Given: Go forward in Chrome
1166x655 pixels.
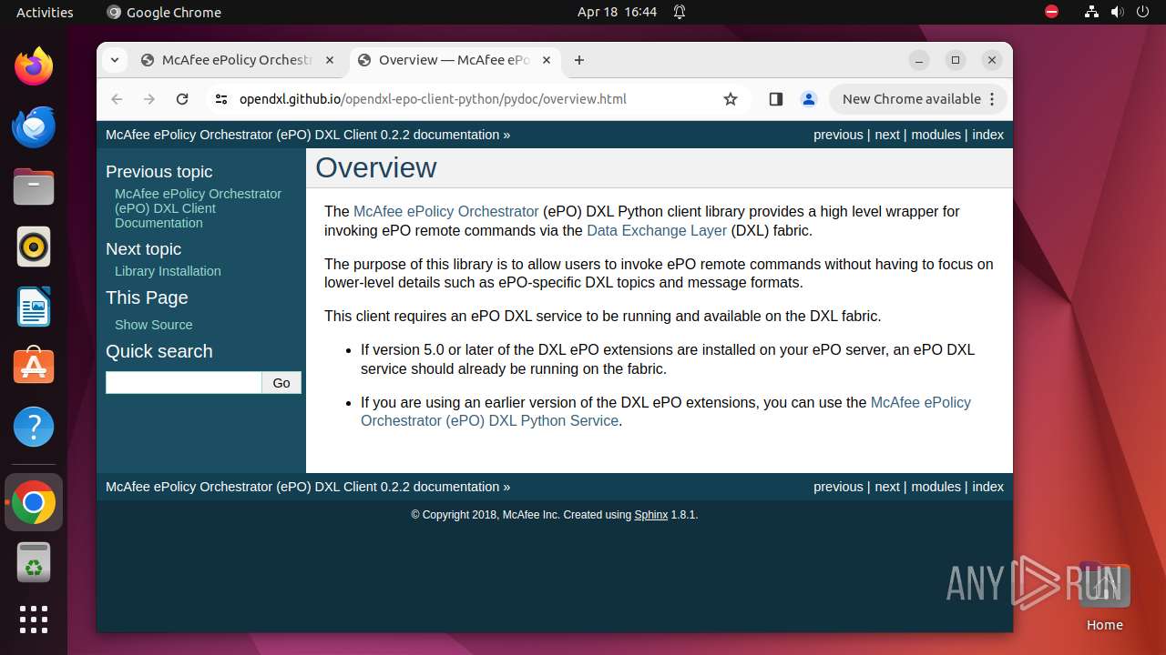Looking at the screenshot, I should coord(149,99).
